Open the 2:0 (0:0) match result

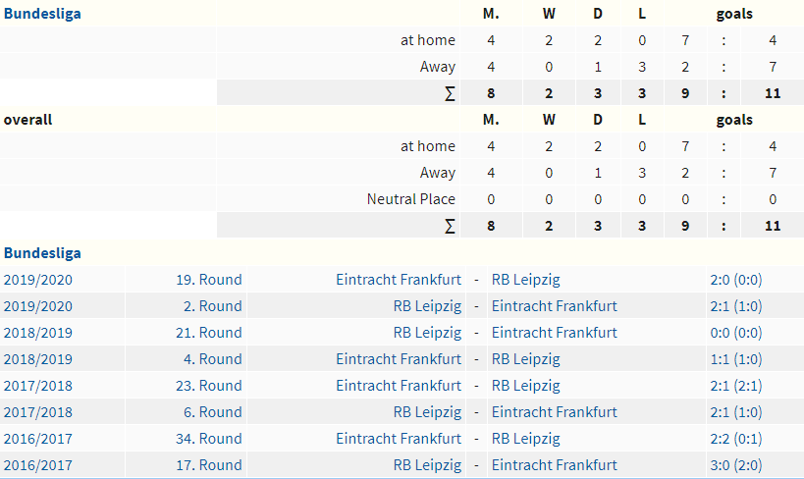pos(736,280)
